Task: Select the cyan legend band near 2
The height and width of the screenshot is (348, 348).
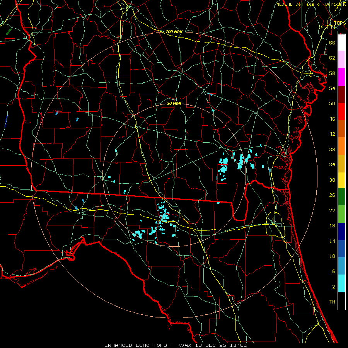Action: 341,283
